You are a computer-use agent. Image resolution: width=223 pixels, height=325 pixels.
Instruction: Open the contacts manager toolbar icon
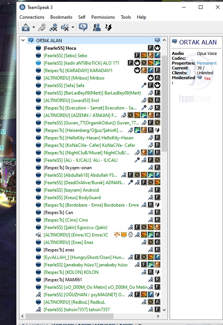coord(97,27)
